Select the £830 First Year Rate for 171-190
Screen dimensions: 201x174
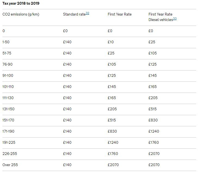(112, 131)
